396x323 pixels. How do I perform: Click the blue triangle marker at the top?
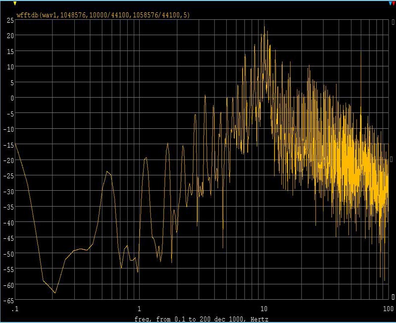(390, 3)
